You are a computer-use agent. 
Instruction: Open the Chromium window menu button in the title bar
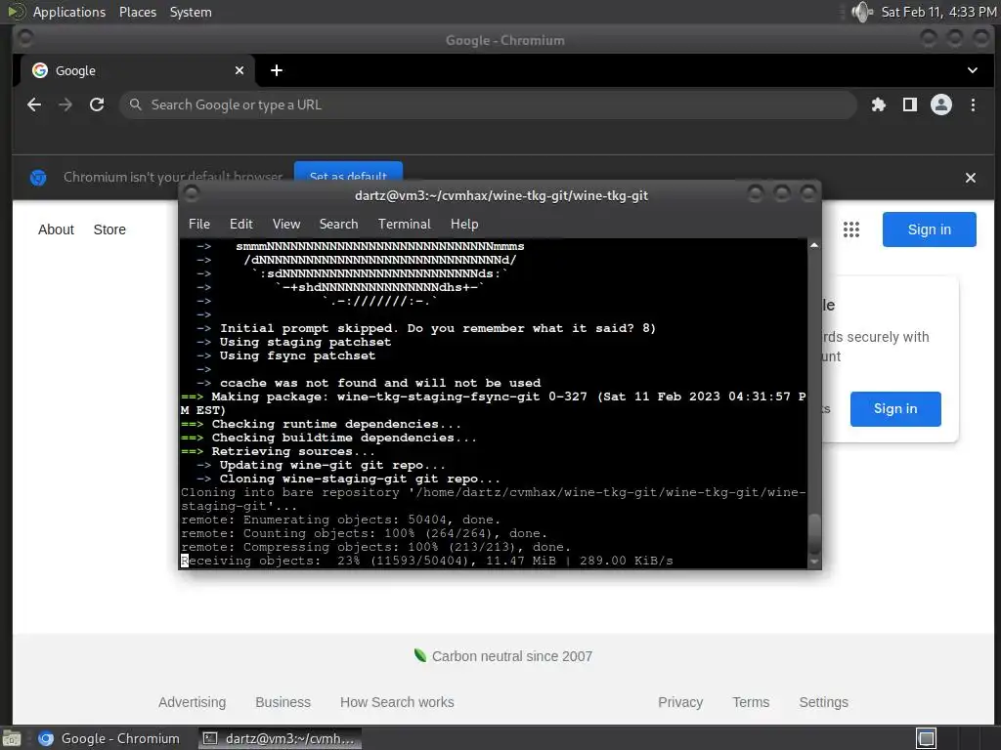[x=24, y=38]
